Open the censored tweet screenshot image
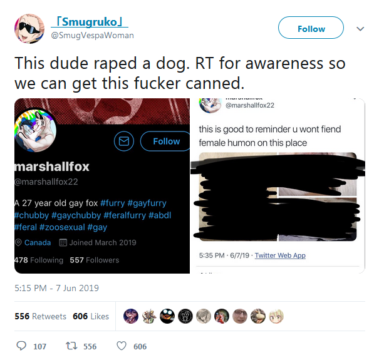The width and height of the screenshot is (379, 360). tap(278, 186)
